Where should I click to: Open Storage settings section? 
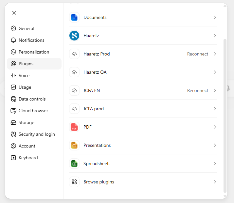(34, 122)
